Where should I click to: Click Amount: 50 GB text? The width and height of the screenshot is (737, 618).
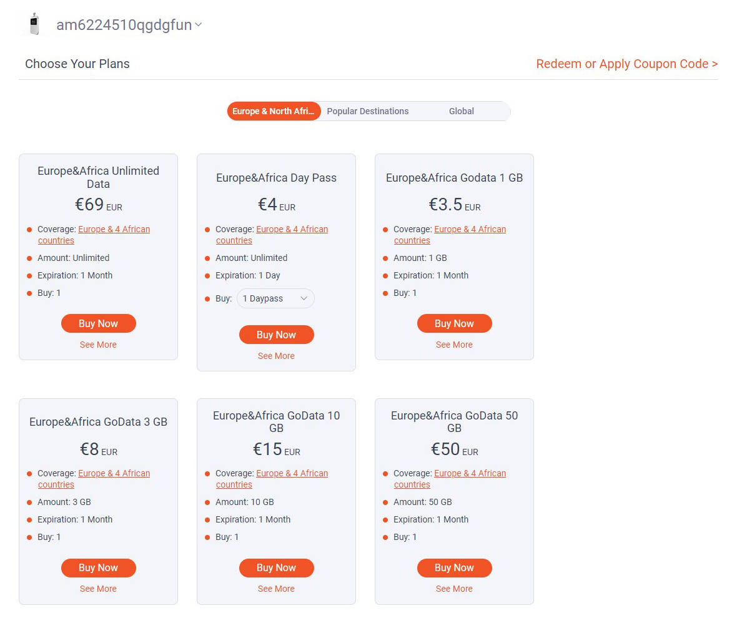click(x=423, y=502)
